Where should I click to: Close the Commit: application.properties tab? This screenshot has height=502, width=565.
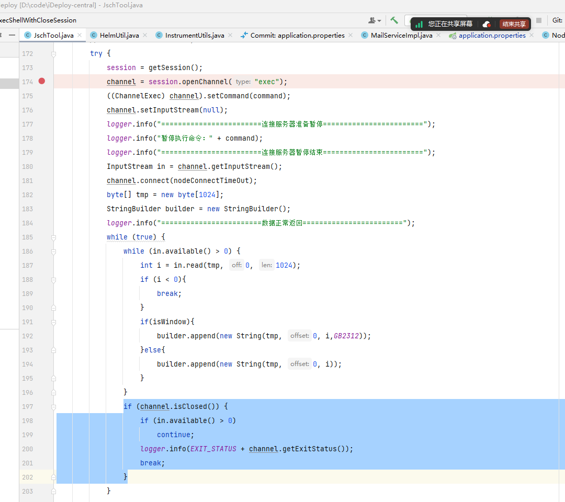click(x=351, y=35)
